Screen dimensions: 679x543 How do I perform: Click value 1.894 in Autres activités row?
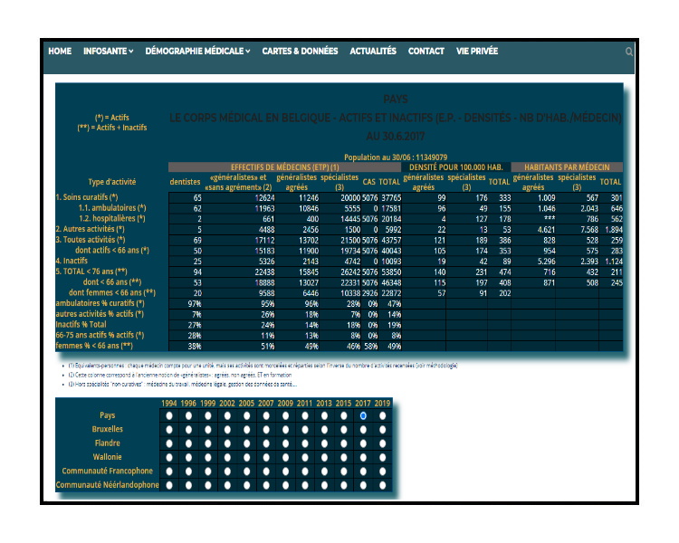coord(613,230)
